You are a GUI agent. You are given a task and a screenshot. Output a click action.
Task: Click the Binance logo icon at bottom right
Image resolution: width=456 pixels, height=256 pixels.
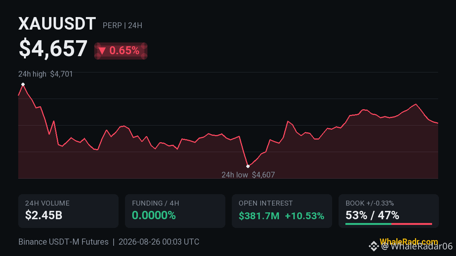374,246
